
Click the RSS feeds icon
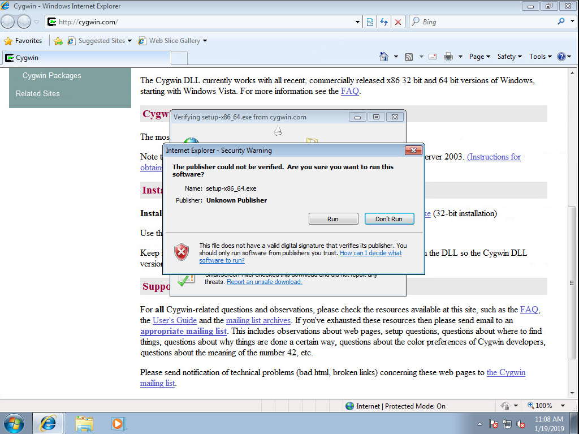(409, 57)
